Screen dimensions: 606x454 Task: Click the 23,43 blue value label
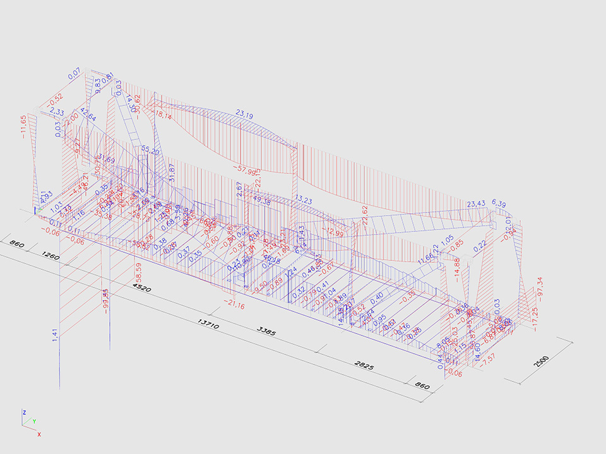(x=476, y=204)
